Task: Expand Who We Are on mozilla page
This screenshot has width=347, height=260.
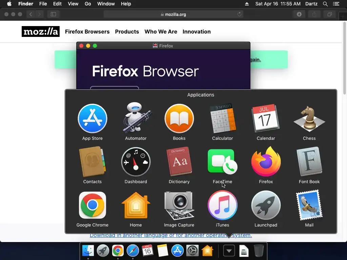Action: click(161, 31)
